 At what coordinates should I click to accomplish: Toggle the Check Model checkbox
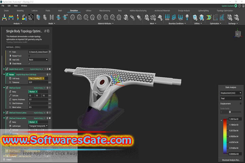coord(29,64)
